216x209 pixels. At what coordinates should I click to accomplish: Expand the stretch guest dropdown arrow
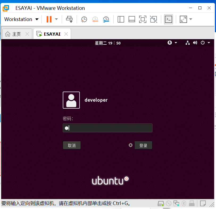pyautogui.click(x=191, y=19)
